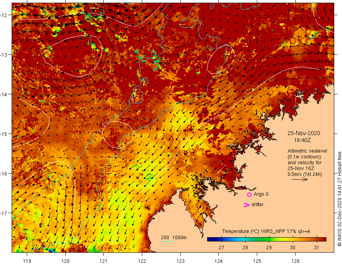Image resolution: width=342 pixels, height=264 pixels.
Task: Click the color bar tick label 31
Action: (x=316, y=248)
